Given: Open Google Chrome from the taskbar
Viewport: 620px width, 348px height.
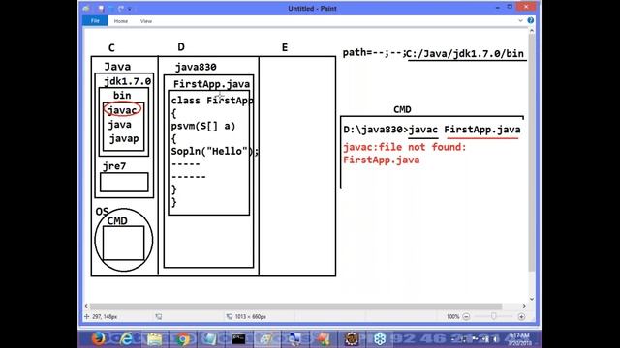Looking at the screenshot, I should pos(183,339).
